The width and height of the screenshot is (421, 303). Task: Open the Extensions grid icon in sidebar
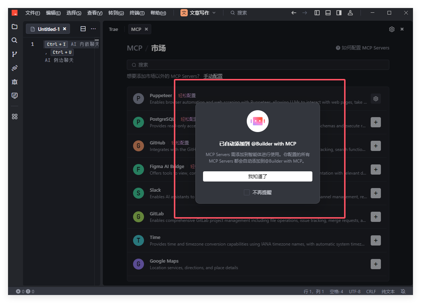(x=15, y=117)
